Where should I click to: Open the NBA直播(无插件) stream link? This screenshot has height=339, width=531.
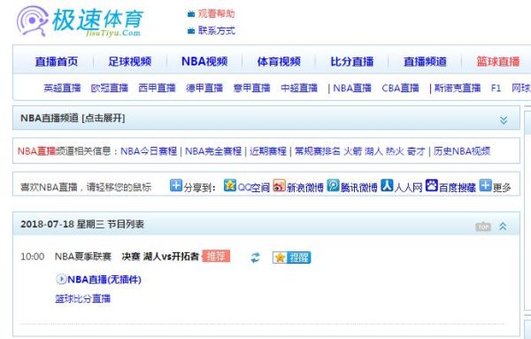(x=104, y=280)
